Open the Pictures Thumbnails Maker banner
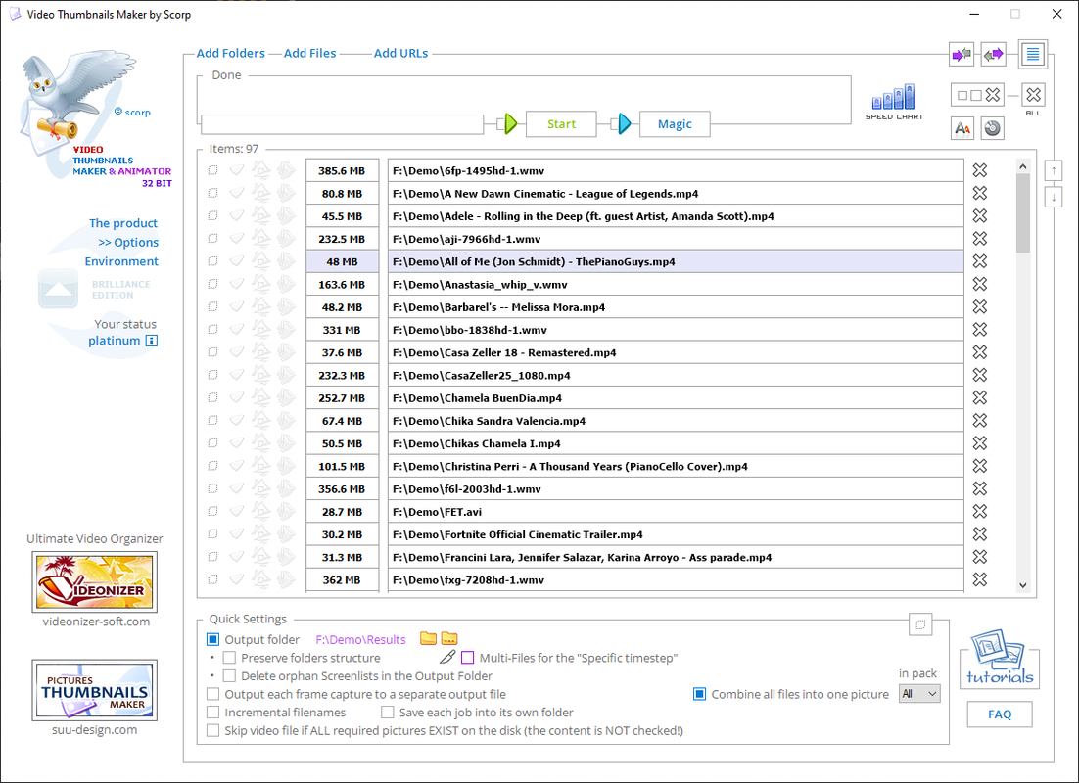 [94, 690]
